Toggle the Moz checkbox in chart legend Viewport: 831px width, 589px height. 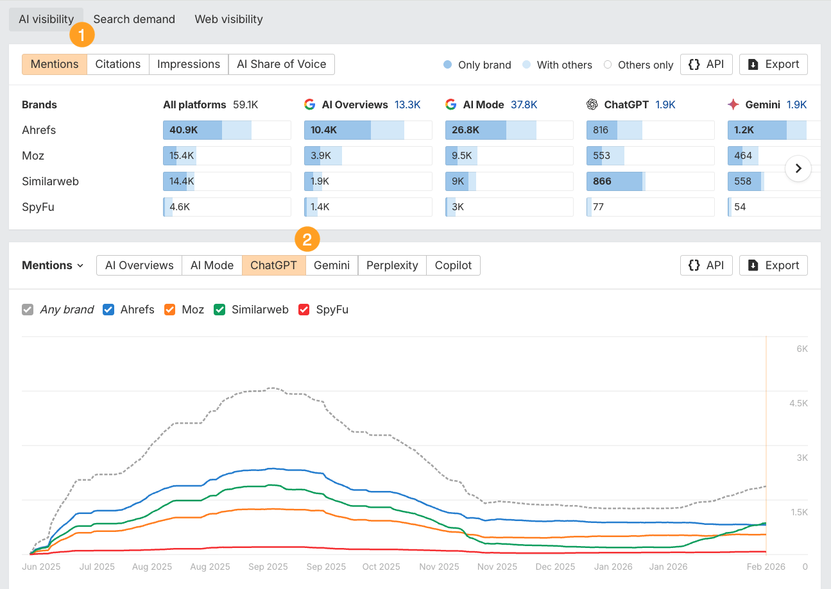(170, 310)
